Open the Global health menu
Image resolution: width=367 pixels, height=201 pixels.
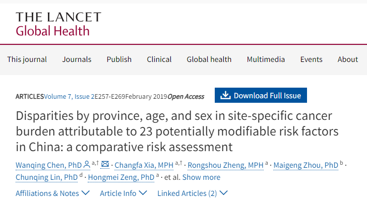(209, 59)
